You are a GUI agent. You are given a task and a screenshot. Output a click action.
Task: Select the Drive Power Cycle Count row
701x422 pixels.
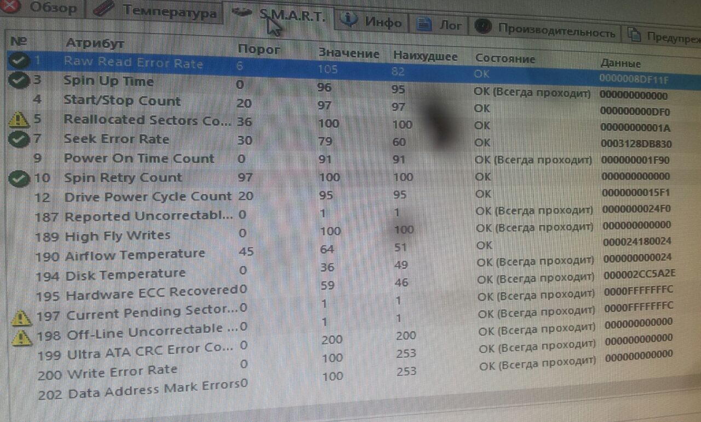click(x=354, y=195)
